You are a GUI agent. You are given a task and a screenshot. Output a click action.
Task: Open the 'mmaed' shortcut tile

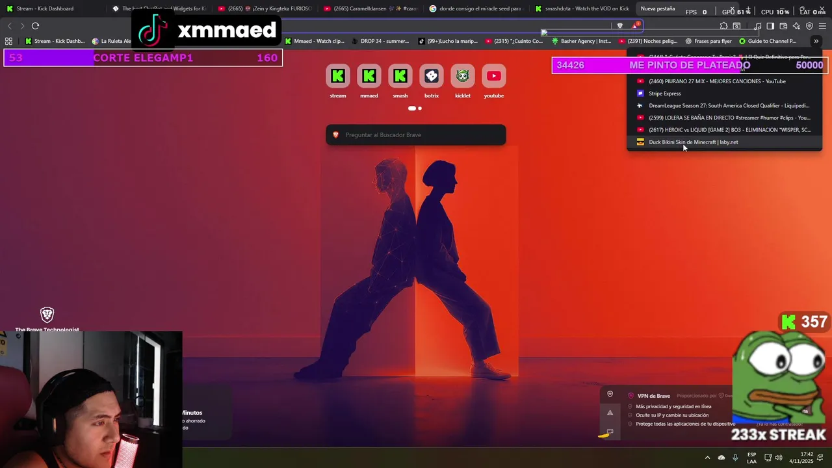[x=369, y=81]
